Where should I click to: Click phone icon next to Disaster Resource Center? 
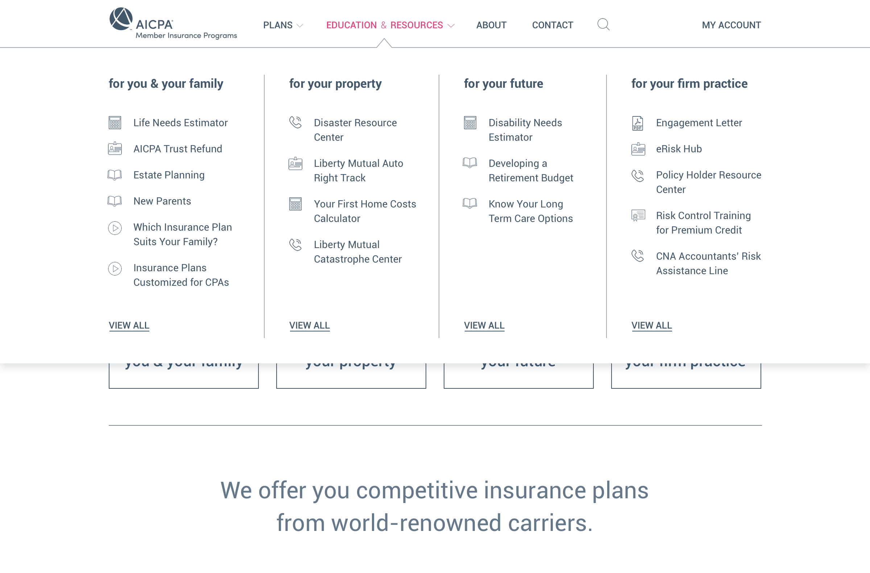[x=295, y=123]
